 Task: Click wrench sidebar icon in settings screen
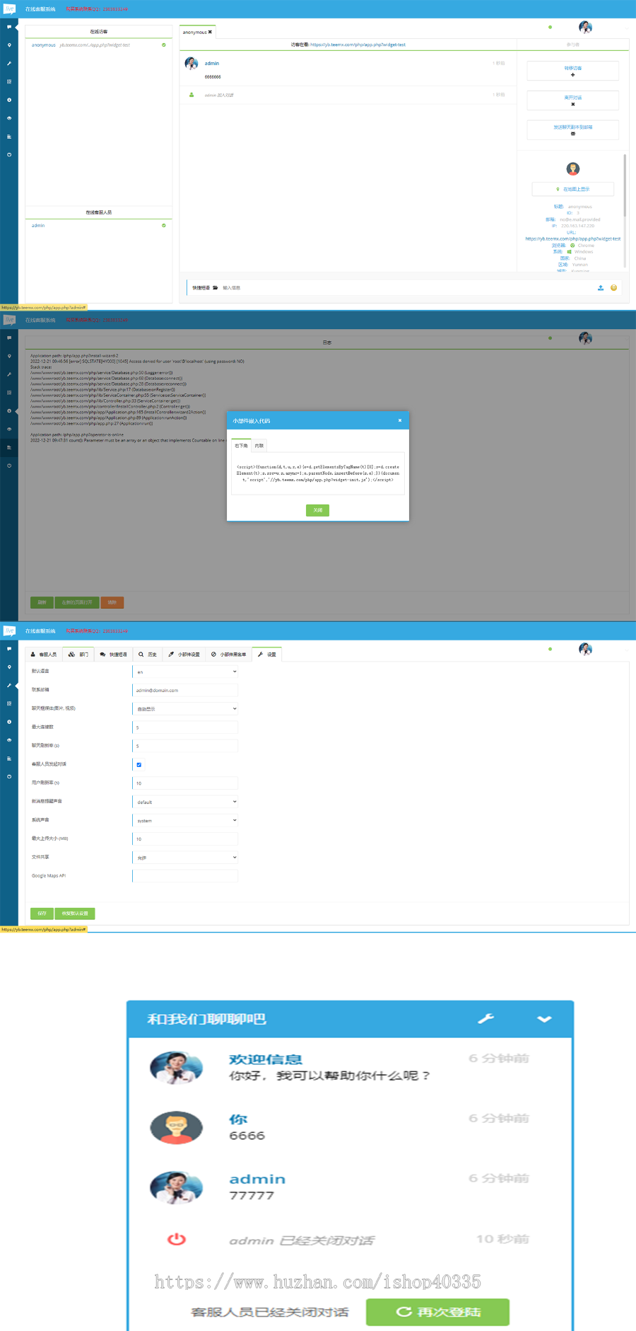(9, 686)
